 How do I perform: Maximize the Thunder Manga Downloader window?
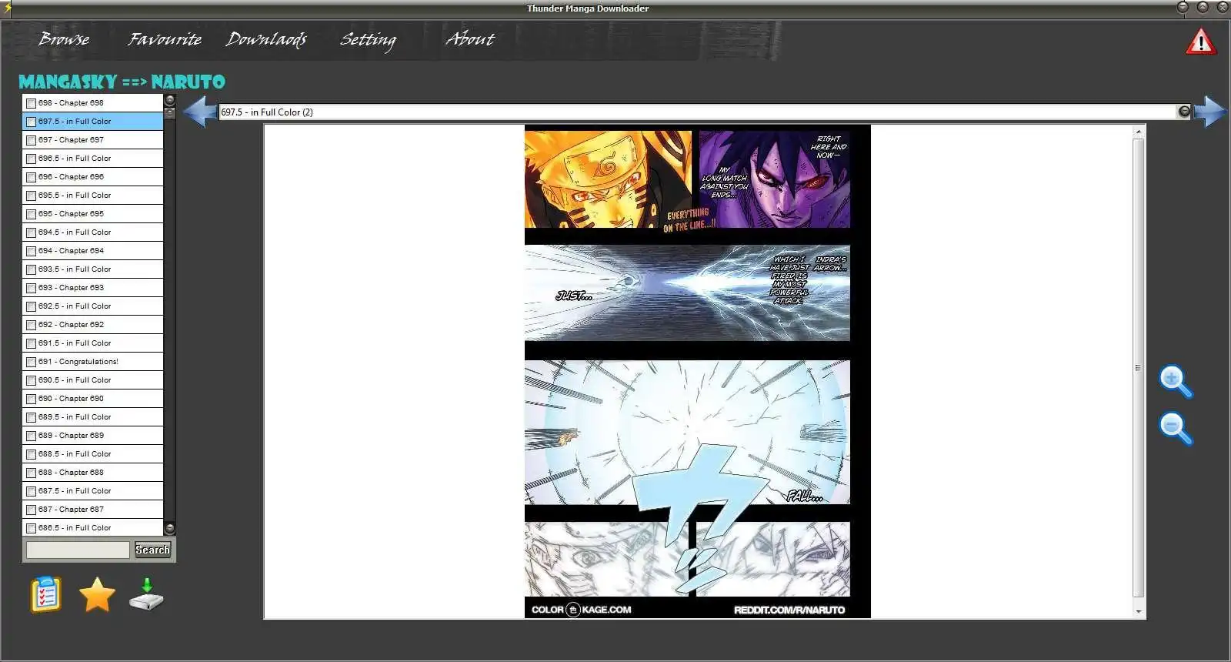(x=1203, y=7)
